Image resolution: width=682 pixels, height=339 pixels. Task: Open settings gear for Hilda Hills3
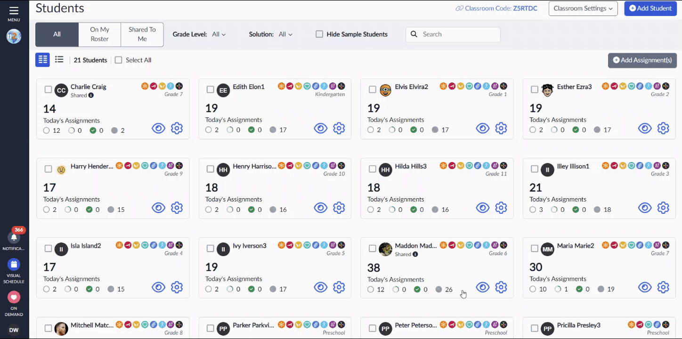point(501,208)
